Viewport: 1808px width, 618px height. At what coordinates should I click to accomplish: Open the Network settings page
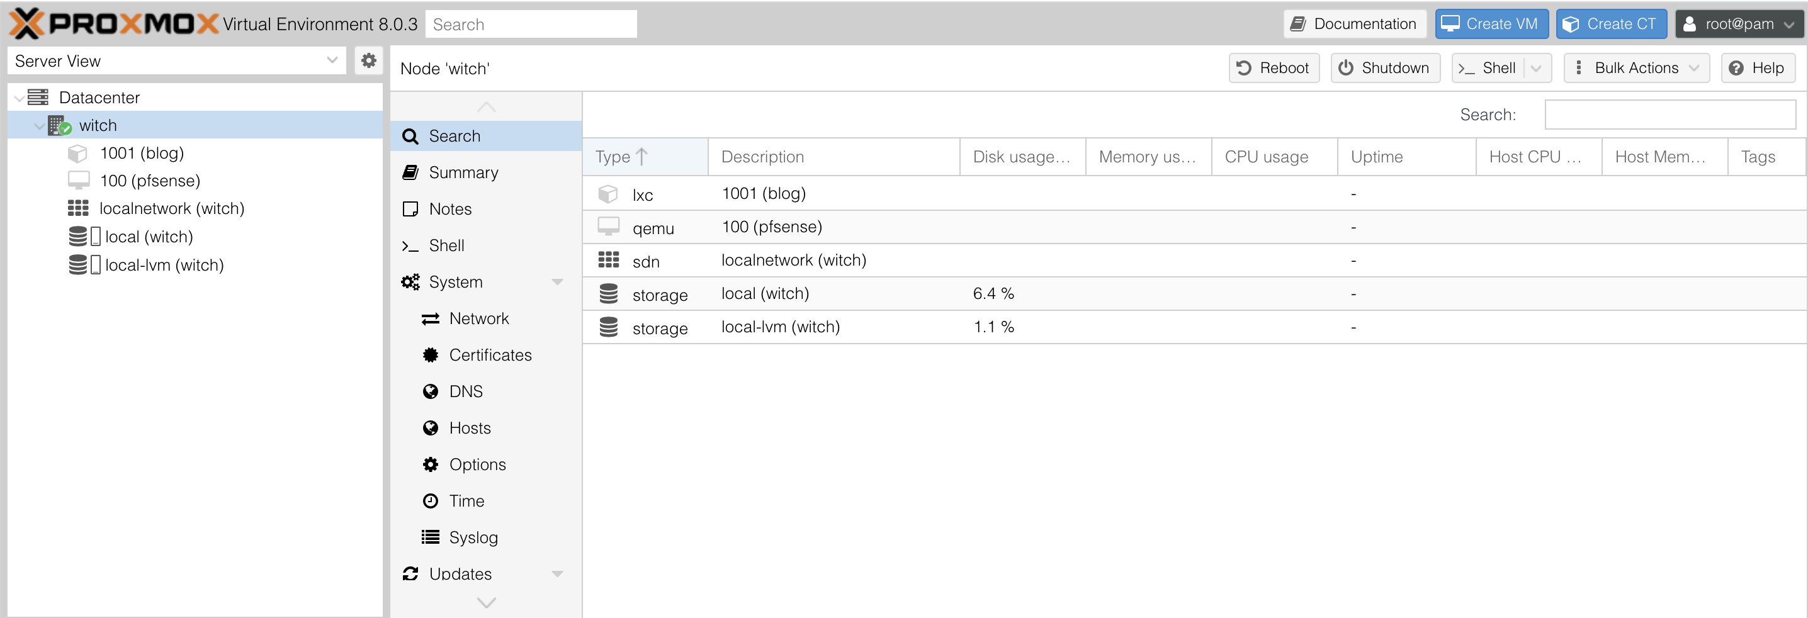478,318
